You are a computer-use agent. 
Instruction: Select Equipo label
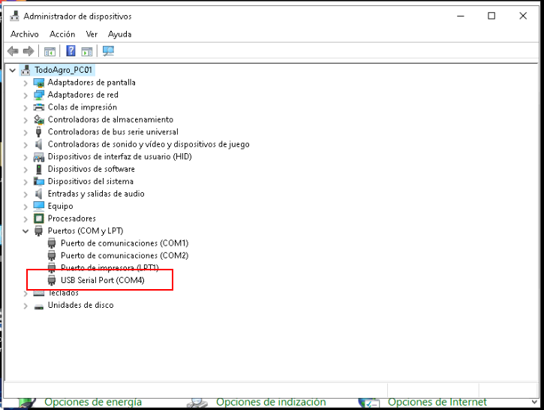point(60,207)
